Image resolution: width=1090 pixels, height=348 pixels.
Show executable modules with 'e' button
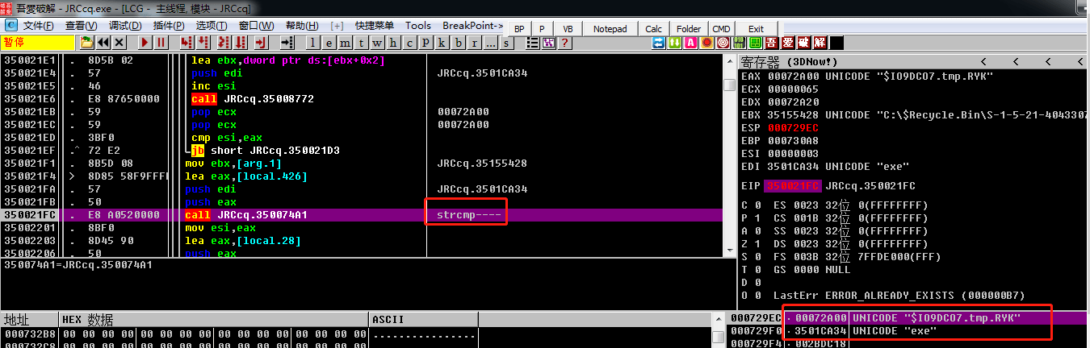[329, 43]
